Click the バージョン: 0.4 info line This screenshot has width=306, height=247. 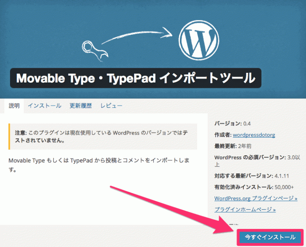pyautogui.click(x=232, y=124)
